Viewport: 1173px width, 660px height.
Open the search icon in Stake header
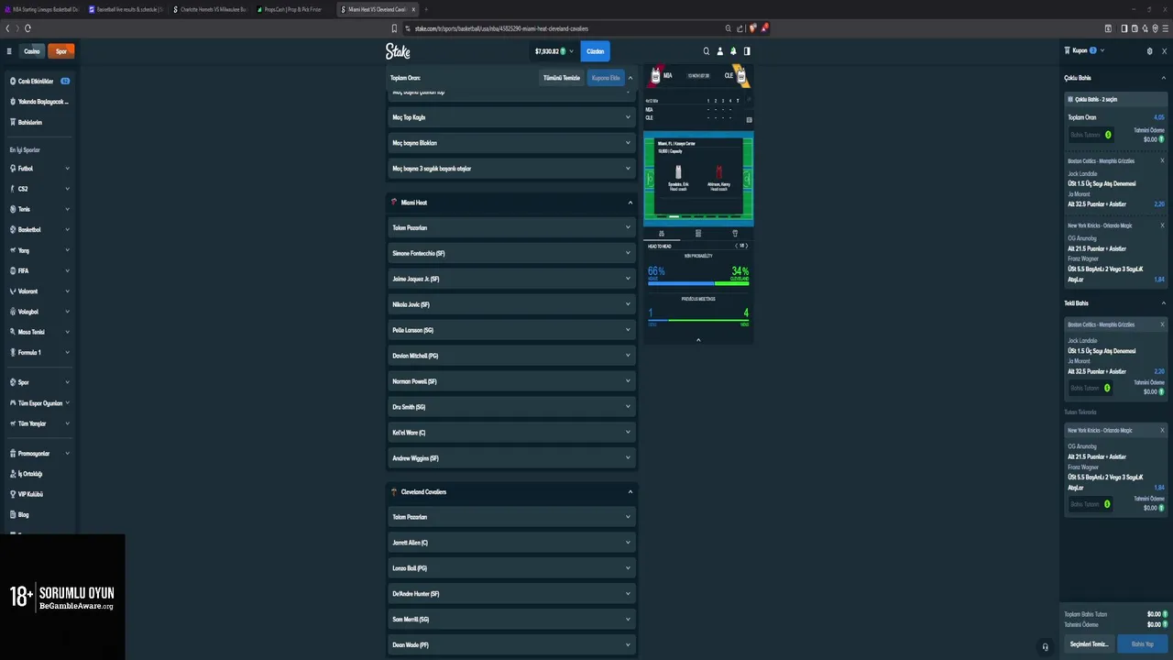tap(706, 51)
